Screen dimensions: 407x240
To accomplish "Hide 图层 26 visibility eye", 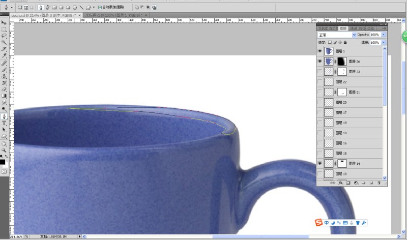I will pyautogui.click(x=320, y=62).
